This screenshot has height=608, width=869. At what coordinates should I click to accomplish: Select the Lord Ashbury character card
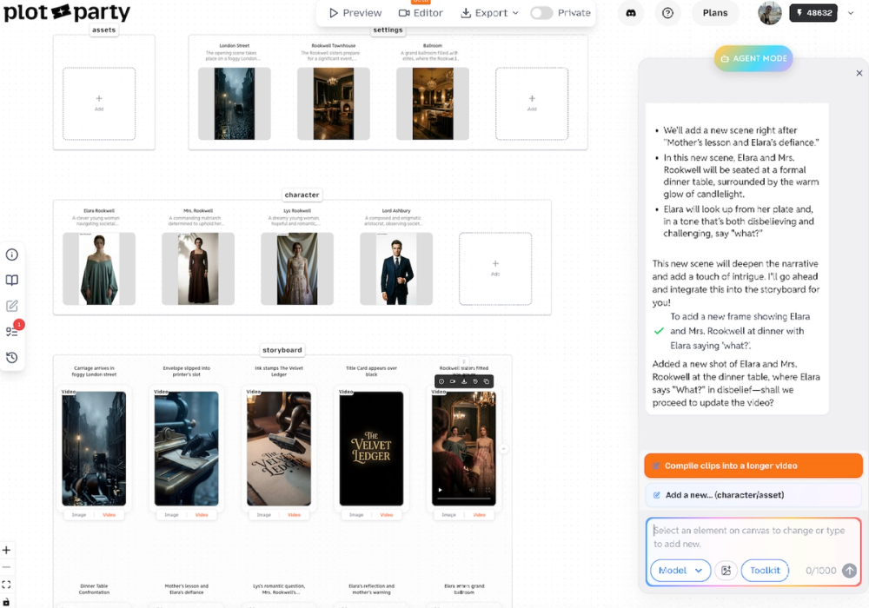tap(396, 268)
